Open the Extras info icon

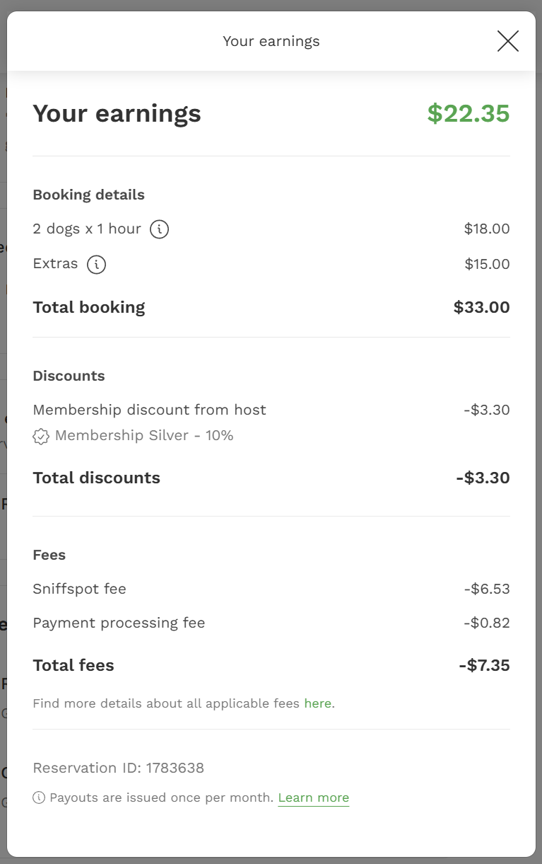coord(96,264)
